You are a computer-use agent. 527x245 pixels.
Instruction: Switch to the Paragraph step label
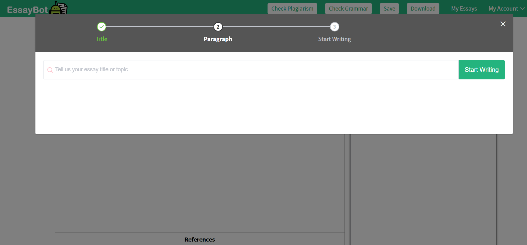pyautogui.click(x=218, y=39)
